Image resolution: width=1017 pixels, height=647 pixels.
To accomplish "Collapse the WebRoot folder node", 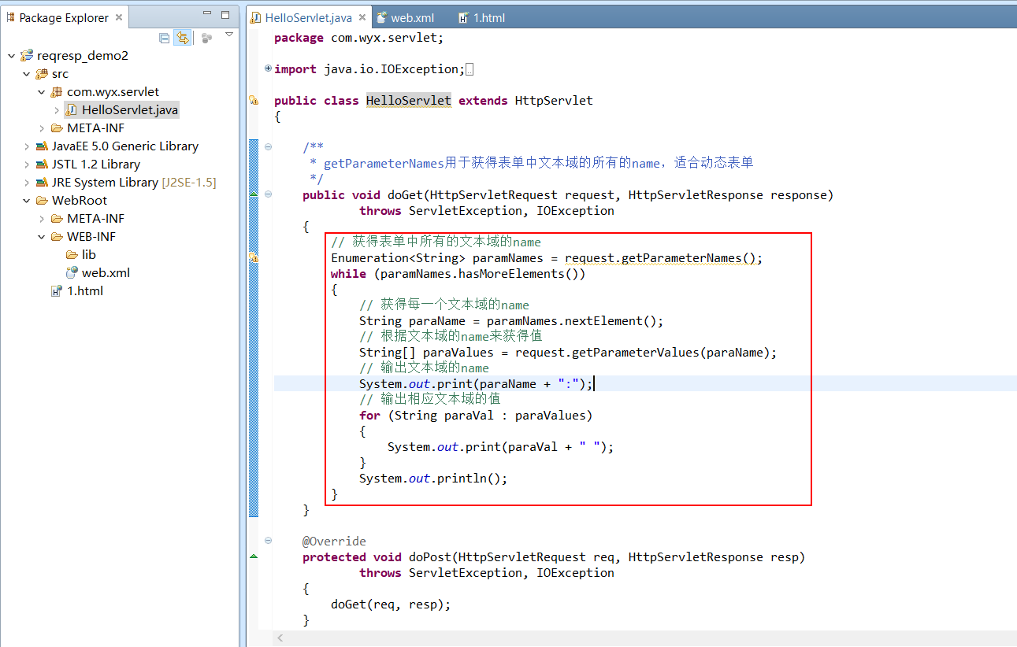I will click(x=26, y=201).
